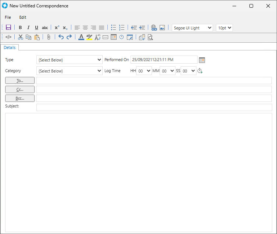The width and height of the screenshot is (277, 234).
Task: Click the To... recipient button
Action: click(x=20, y=81)
